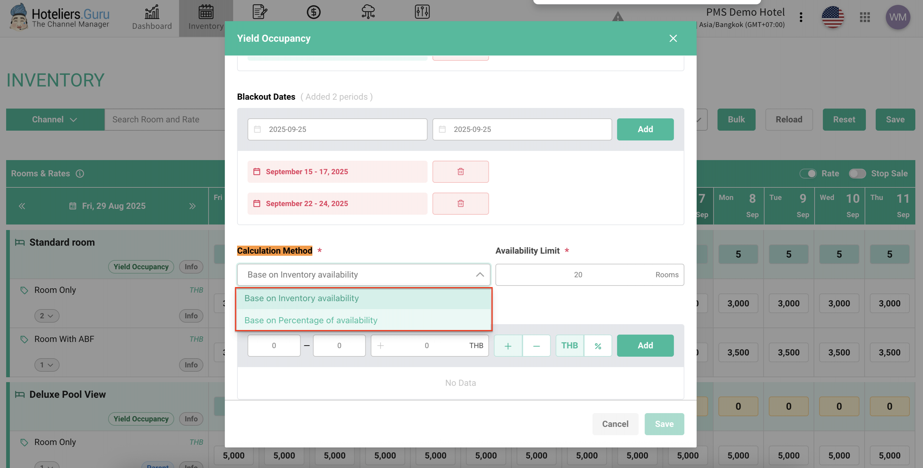Open the dollar-sign rates icon in top nav
923x468 pixels.
pyautogui.click(x=314, y=12)
